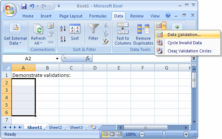
Task: Open Advanced filter options
Action: pos(106,42)
